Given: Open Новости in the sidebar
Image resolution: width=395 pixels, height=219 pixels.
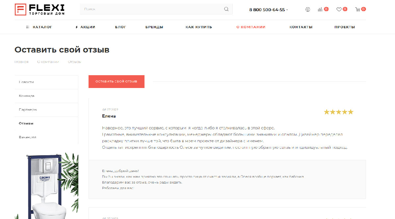Looking at the screenshot, I should click(x=46, y=82).
